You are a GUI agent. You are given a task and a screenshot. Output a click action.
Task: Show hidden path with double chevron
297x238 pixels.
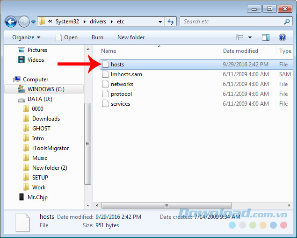click(50, 22)
